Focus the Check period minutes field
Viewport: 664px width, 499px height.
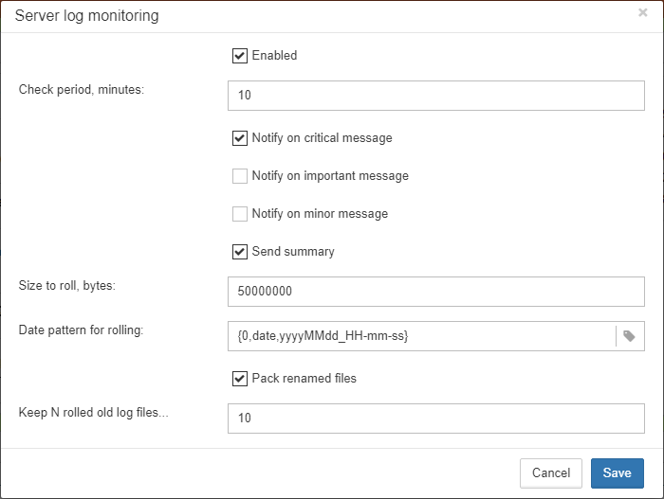pyautogui.click(x=436, y=96)
